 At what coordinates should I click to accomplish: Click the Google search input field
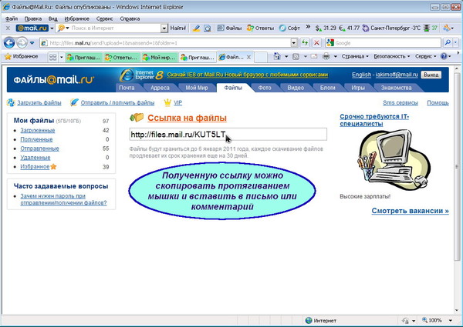coord(383,43)
